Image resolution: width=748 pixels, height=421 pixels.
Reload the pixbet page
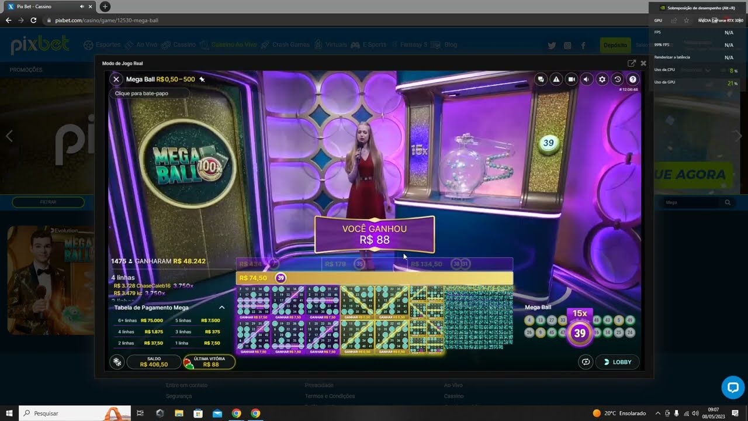coord(33,20)
